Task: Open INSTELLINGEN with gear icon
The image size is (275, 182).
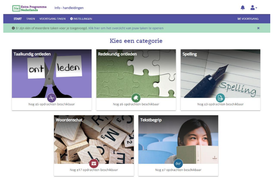Action: click(x=81, y=19)
